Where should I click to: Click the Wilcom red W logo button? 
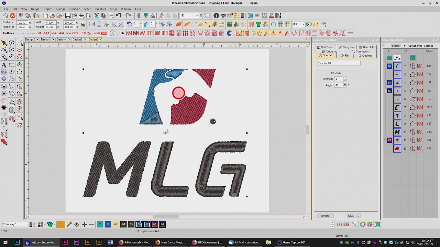12,15
